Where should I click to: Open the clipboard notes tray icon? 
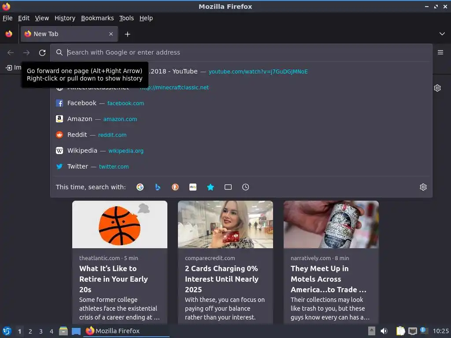coord(400,331)
